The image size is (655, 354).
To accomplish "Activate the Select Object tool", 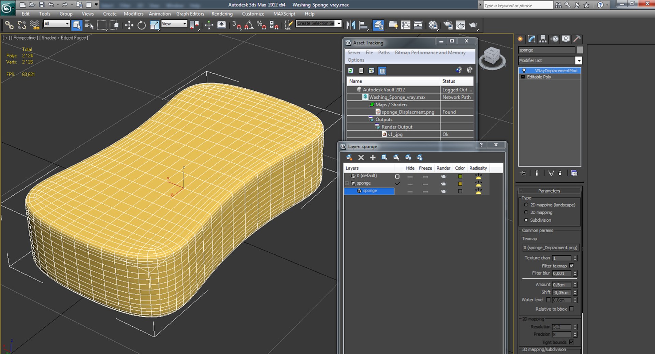I will coord(76,25).
